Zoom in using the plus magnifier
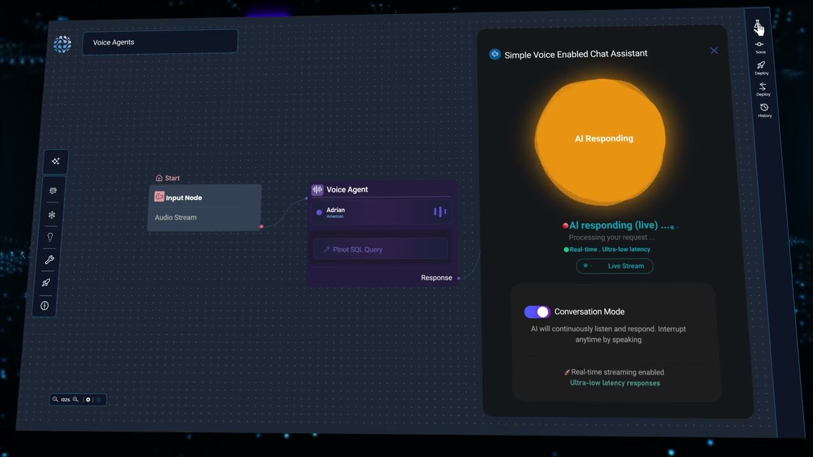Viewport: 813px width, 457px height. [76, 399]
